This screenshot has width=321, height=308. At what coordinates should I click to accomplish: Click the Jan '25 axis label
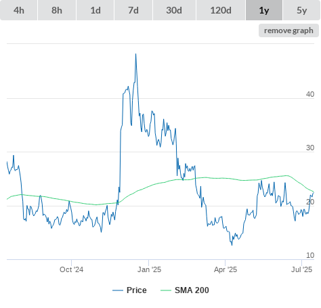[149, 269]
